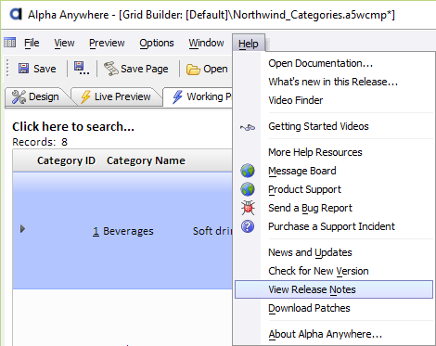The image size is (436, 346).
Task: Switch to the Live Preview tab
Action: pos(117,96)
